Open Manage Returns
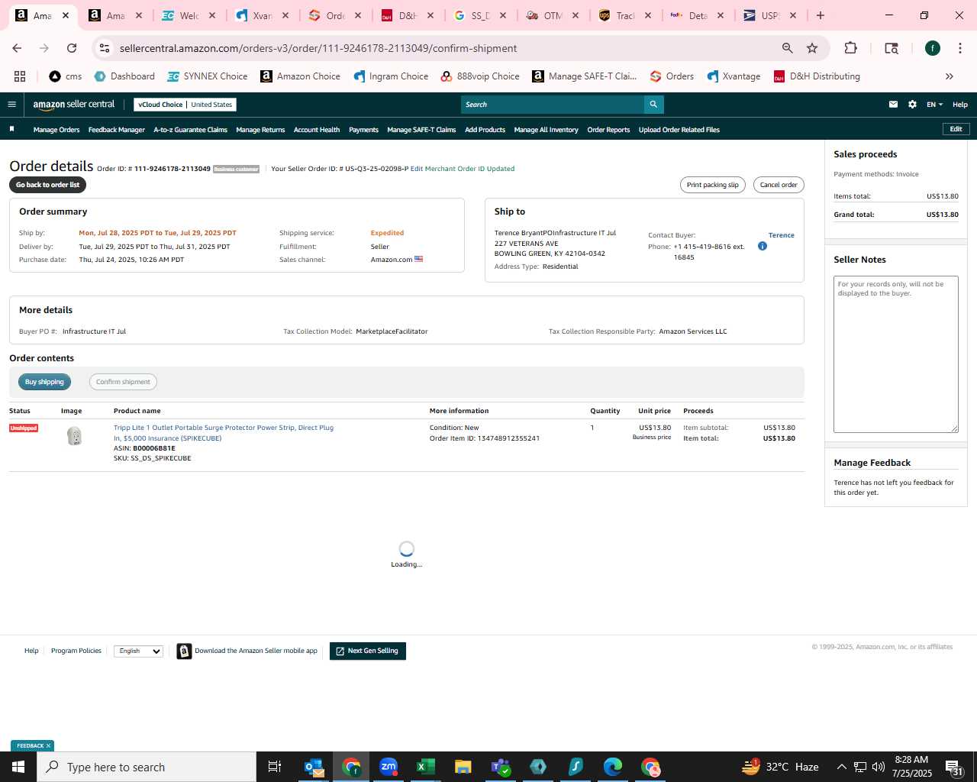Image resolution: width=977 pixels, height=782 pixels. tap(260, 130)
